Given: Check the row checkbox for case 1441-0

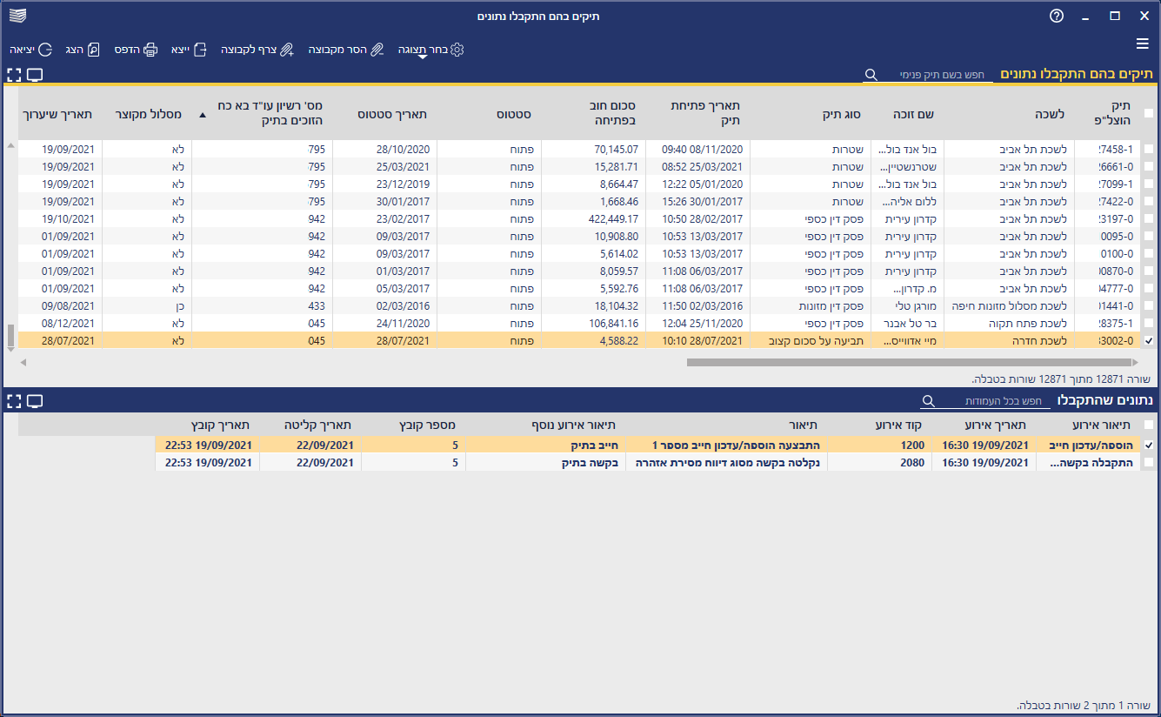Looking at the screenshot, I should click(1149, 305).
